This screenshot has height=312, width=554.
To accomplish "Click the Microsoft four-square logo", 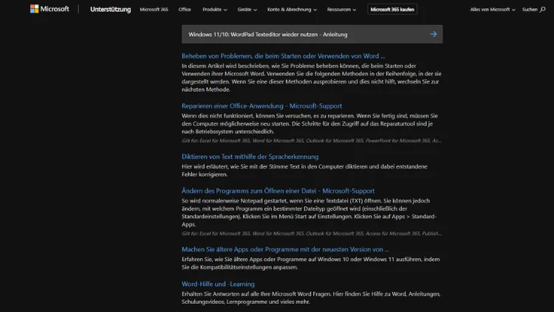I will (35, 10).
